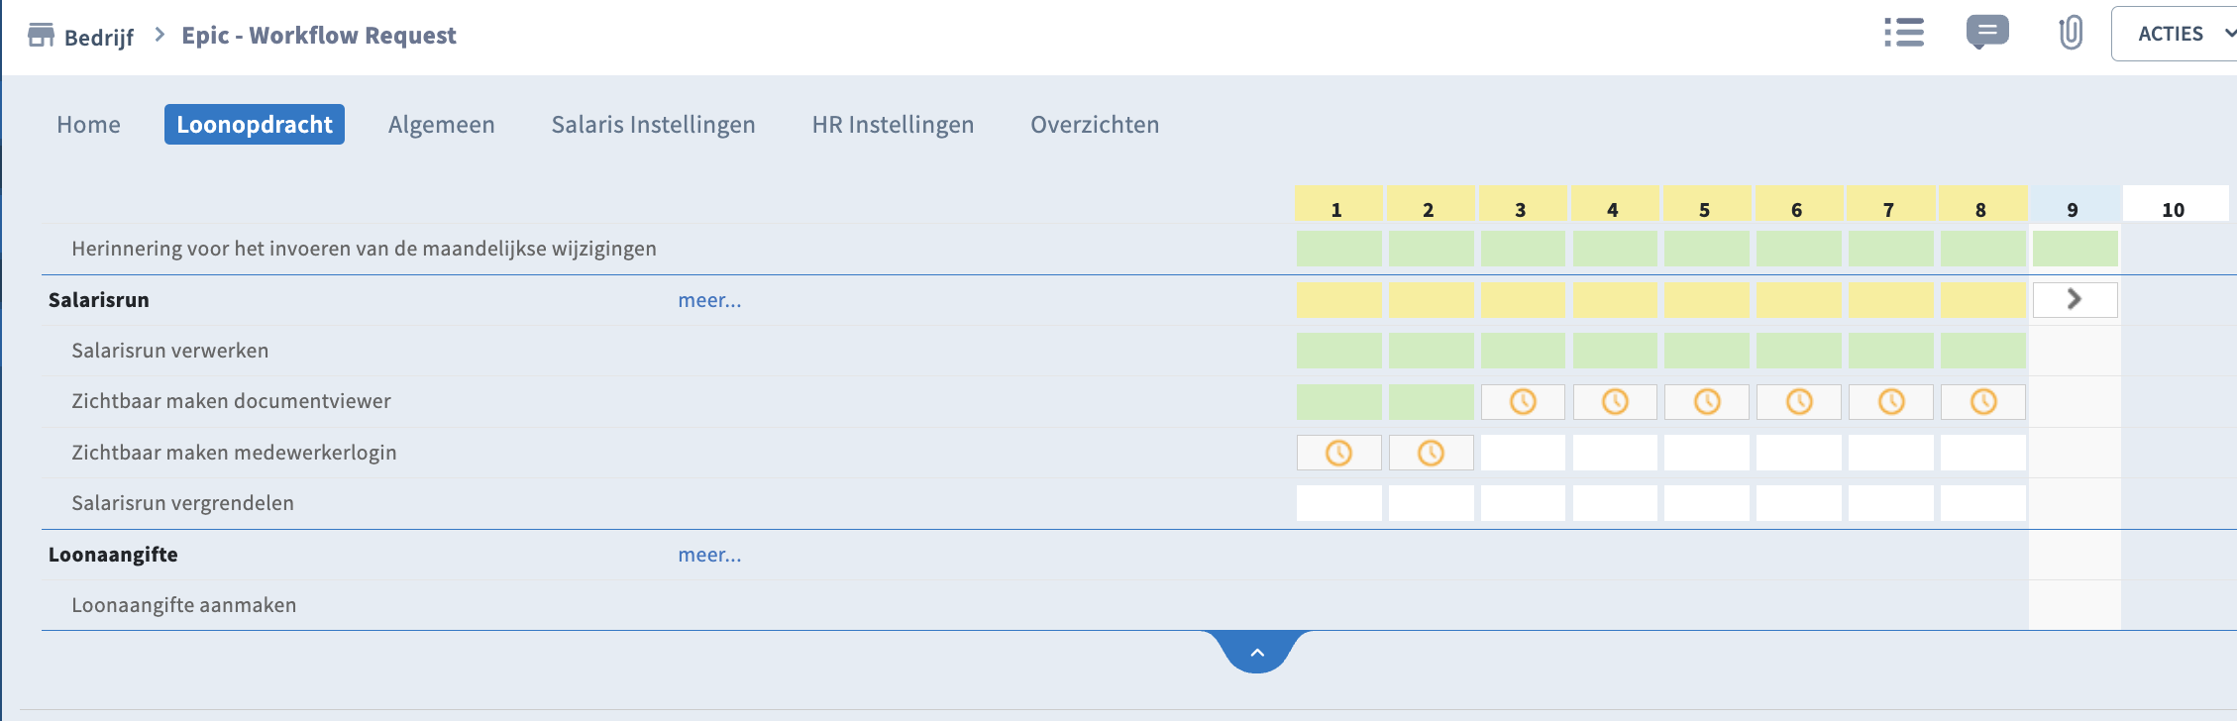2237x721 pixels.
Task: Click clock icon for medewerkerlogin period 1
Action: [x=1338, y=453]
